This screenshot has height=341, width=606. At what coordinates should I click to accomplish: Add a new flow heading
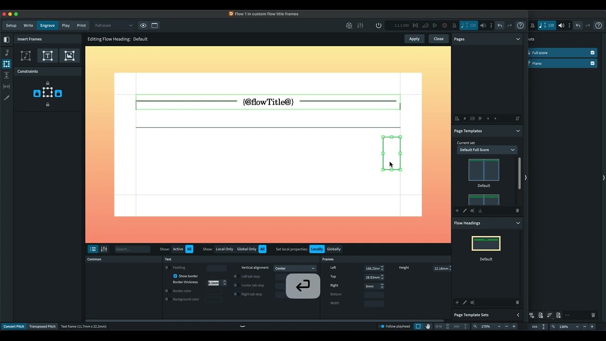pyautogui.click(x=457, y=302)
